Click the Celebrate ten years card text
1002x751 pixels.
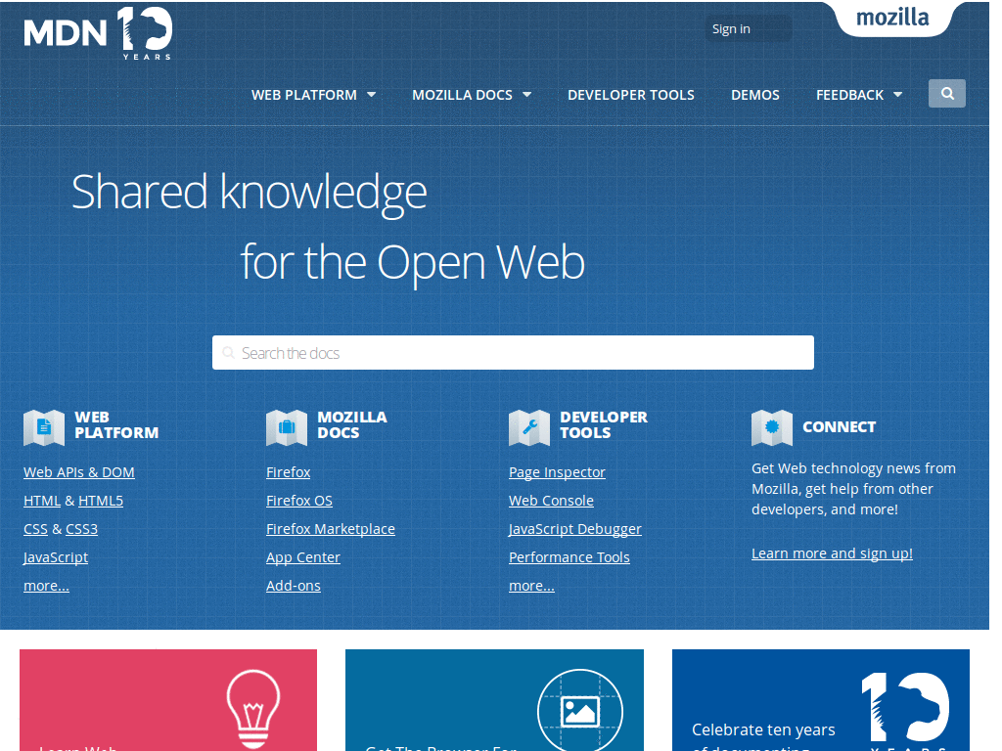763,736
